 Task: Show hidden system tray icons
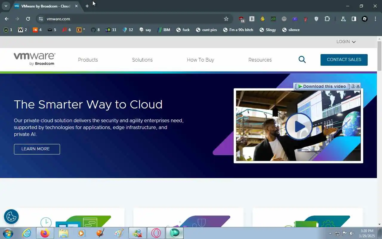tap(330, 233)
